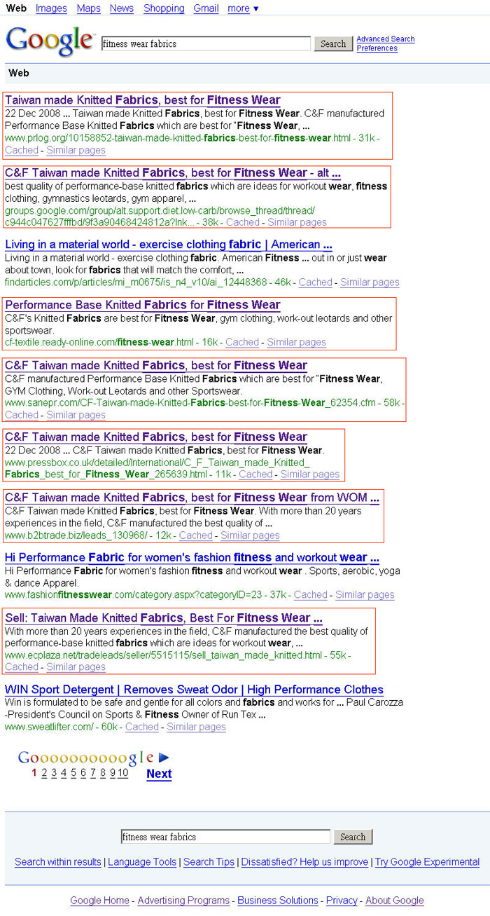Open the 'Search within results' link
The image size is (490, 916).
pyautogui.click(x=58, y=862)
